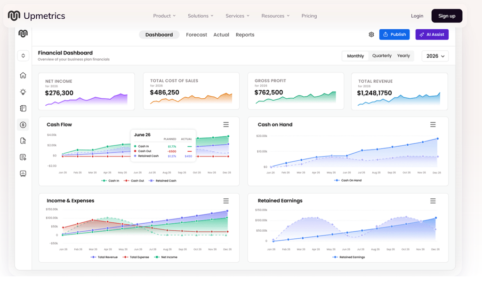The width and height of the screenshot is (482, 290).
Task: Switch to the Dashboard tab
Action: click(159, 35)
